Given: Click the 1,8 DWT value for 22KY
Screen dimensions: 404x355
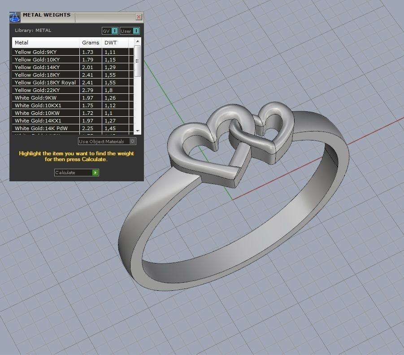Looking at the screenshot, I should (109, 90).
